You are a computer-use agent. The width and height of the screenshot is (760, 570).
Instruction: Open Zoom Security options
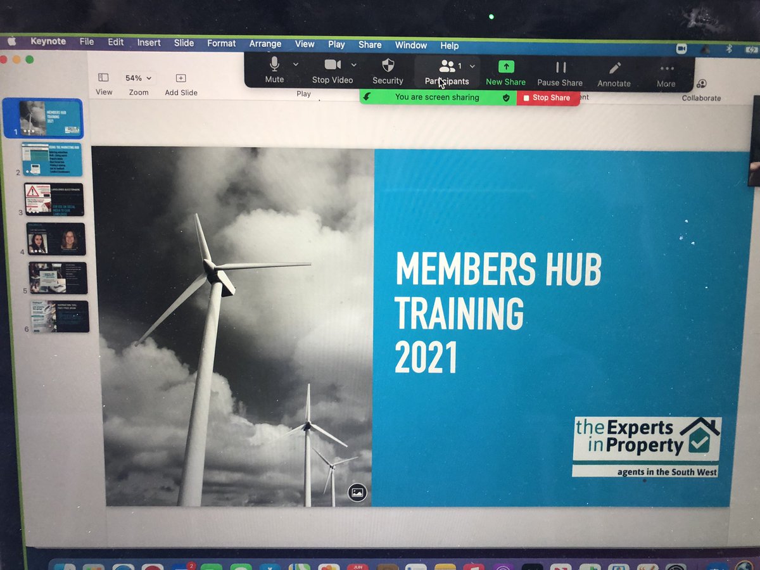(x=387, y=70)
